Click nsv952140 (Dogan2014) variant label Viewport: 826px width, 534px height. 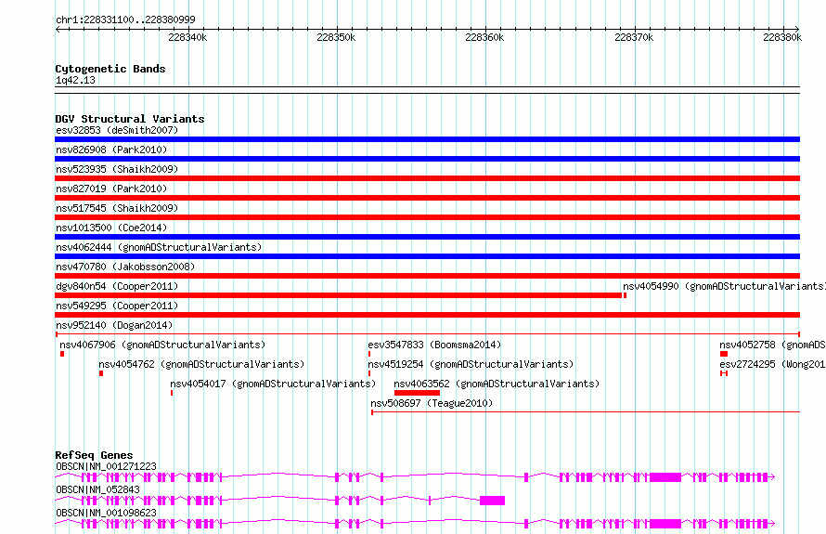pos(114,325)
